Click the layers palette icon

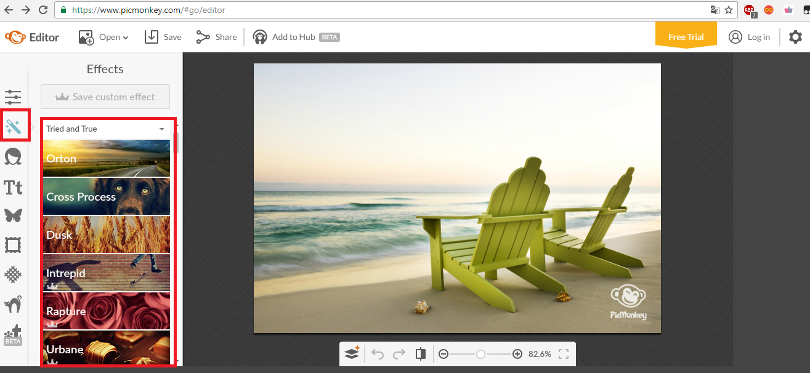[x=352, y=354]
